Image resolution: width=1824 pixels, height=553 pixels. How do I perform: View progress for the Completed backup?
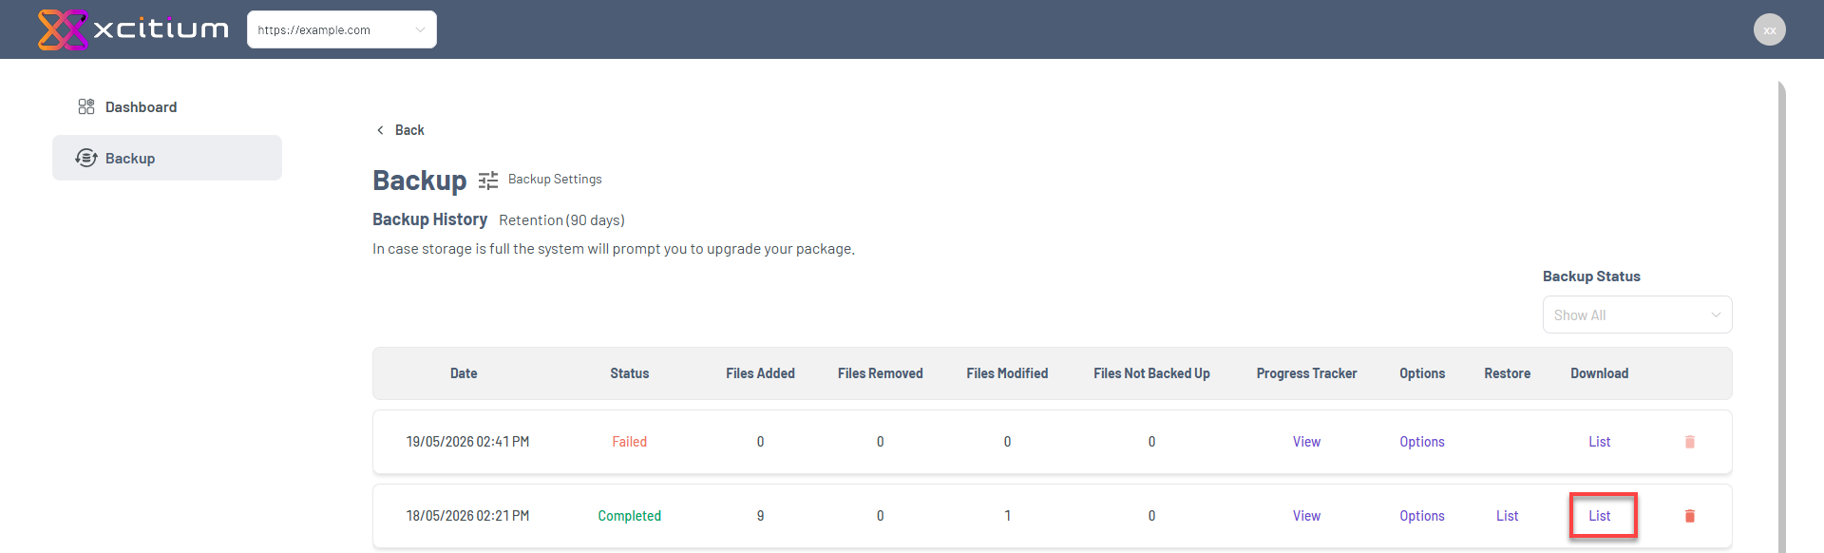1306,516
